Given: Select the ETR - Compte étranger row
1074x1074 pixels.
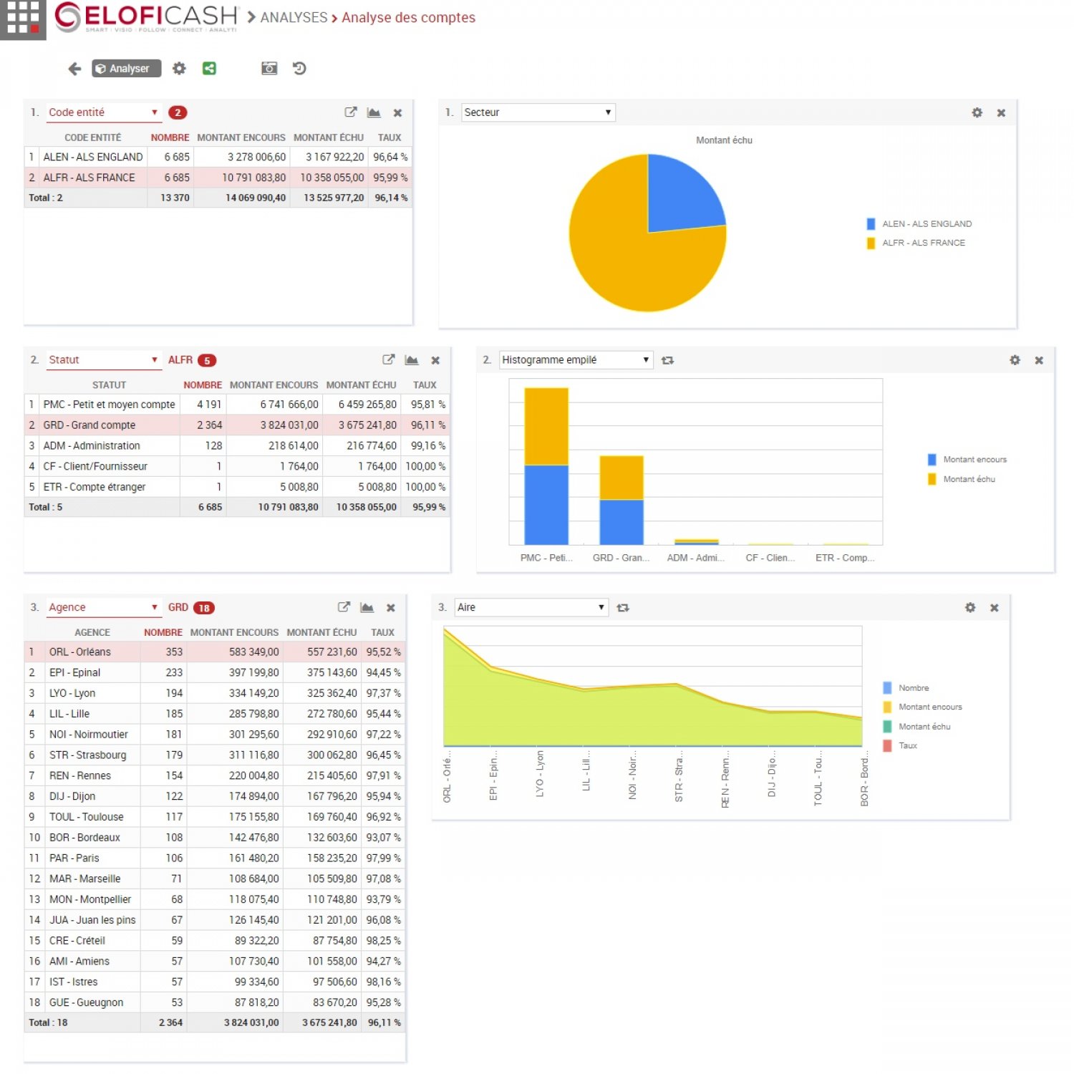Looking at the screenshot, I should 237,487.
